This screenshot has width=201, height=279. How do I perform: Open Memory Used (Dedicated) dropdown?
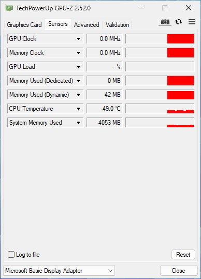click(78, 81)
